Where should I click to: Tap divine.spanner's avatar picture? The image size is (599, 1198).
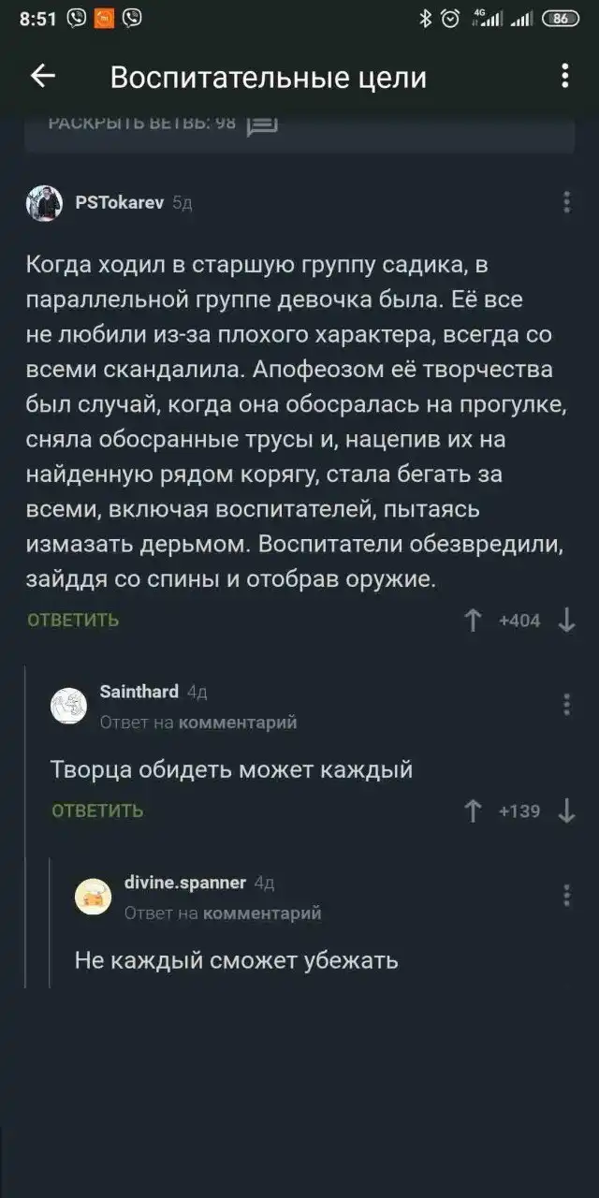pos(93,897)
